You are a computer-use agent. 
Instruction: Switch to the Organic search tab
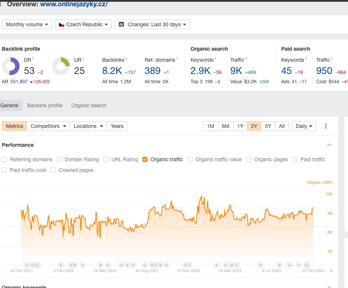(x=89, y=105)
